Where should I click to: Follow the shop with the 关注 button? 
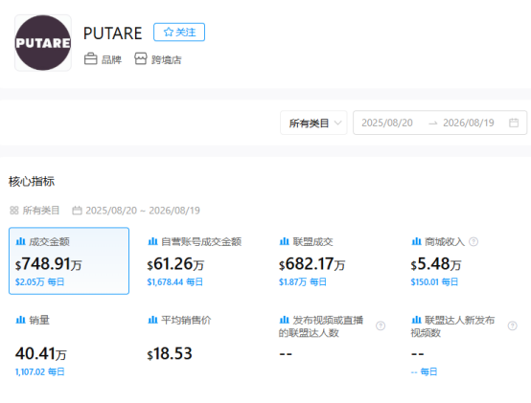pos(179,33)
